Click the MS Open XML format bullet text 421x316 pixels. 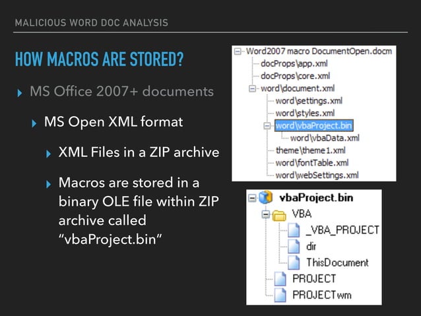pyautogui.click(x=113, y=122)
